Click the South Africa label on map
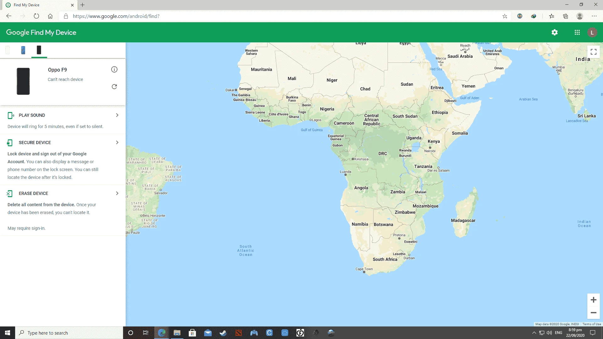The height and width of the screenshot is (339, 603). (x=385, y=259)
